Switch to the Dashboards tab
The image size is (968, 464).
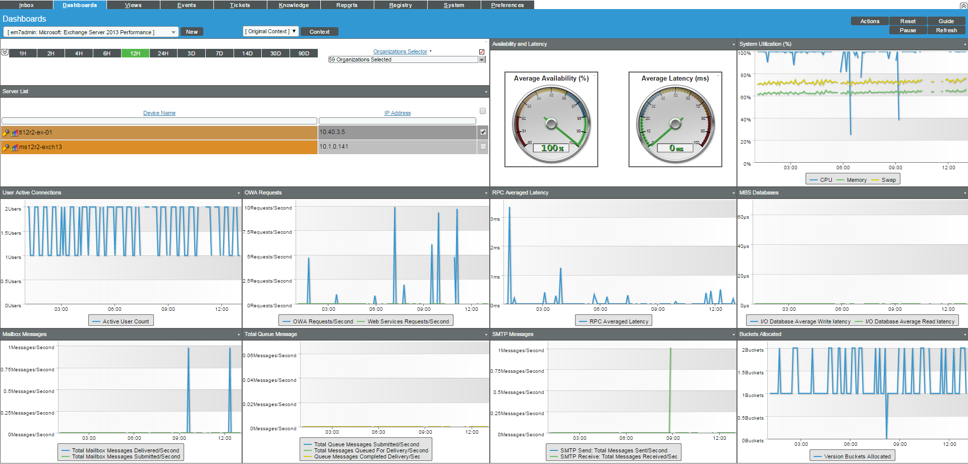(80, 5)
